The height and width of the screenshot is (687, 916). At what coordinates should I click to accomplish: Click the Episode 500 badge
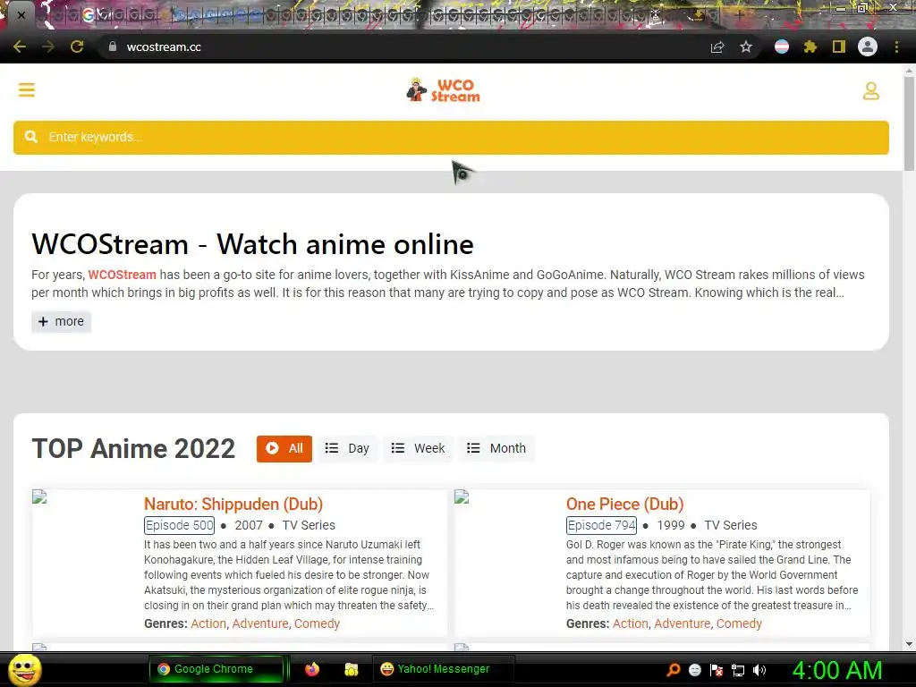(x=179, y=525)
